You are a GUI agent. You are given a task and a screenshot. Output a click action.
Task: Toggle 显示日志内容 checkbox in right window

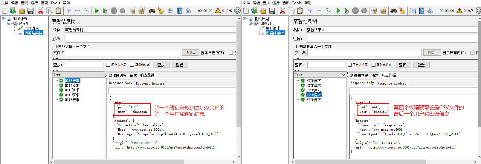pyautogui.click(x=472, y=53)
